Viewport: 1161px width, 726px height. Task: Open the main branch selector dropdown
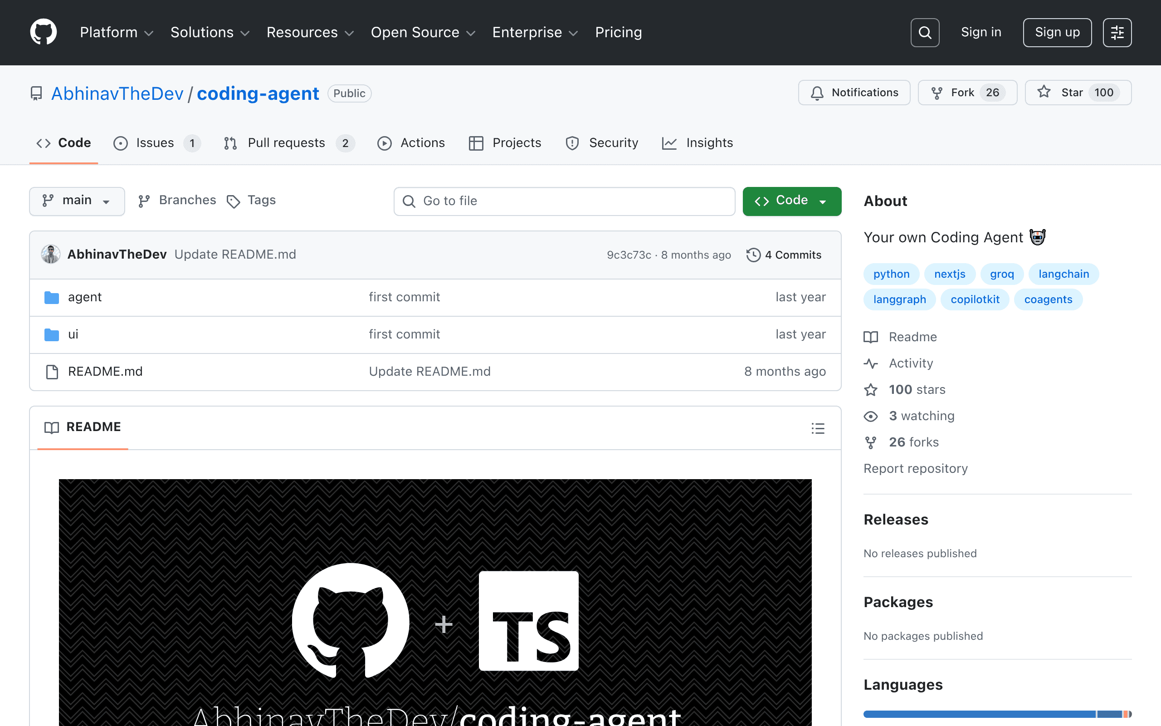[x=77, y=201]
